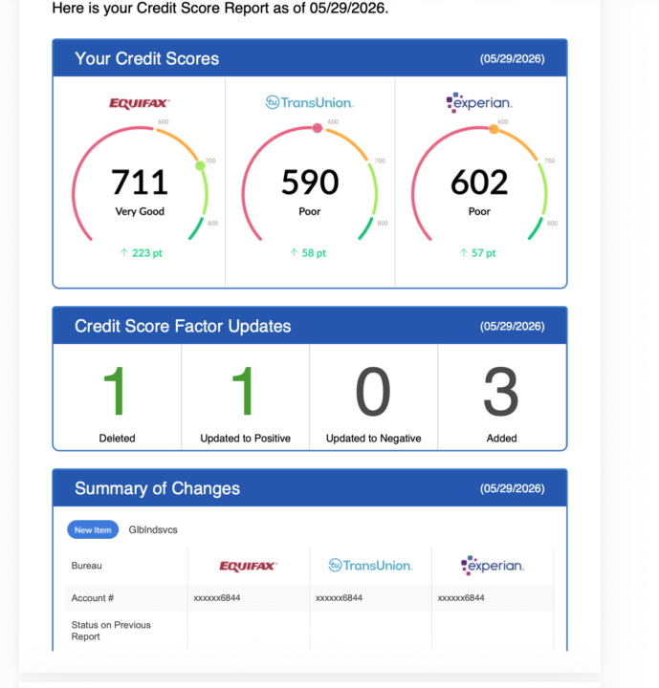Image resolution: width=659 pixels, height=688 pixels.
Task: Click the TransUnion logo in credit scores
Action: [310, 102]
